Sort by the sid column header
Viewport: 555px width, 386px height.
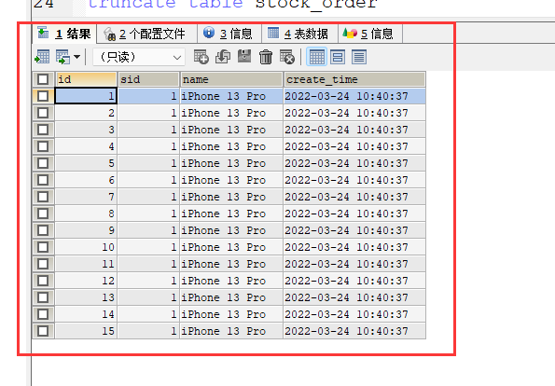coord(148,79)
